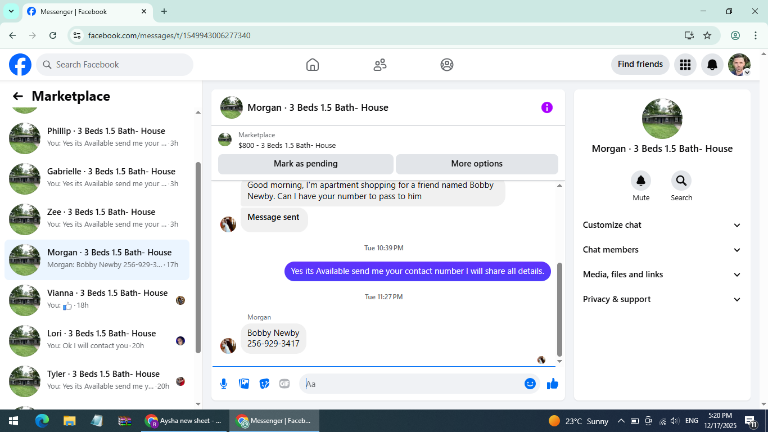Open Vianna's house conversation
Screen dimensions: 768x432
pos(97,300)
